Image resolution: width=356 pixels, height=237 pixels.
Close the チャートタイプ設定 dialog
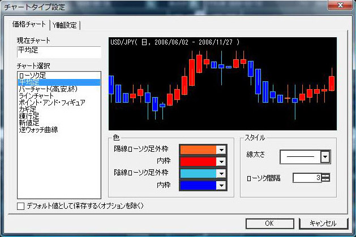[x=340, y=5]
